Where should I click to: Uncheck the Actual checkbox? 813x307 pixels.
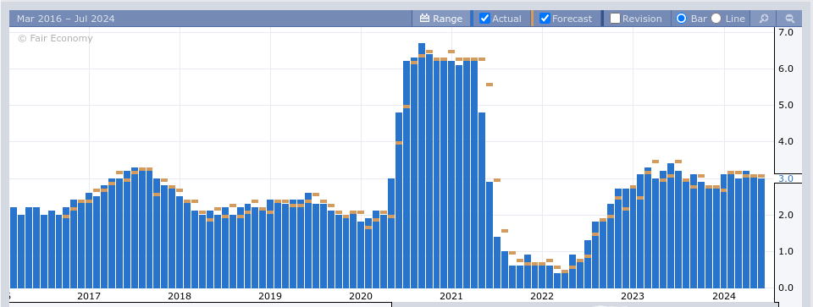(x=484, y=19)
